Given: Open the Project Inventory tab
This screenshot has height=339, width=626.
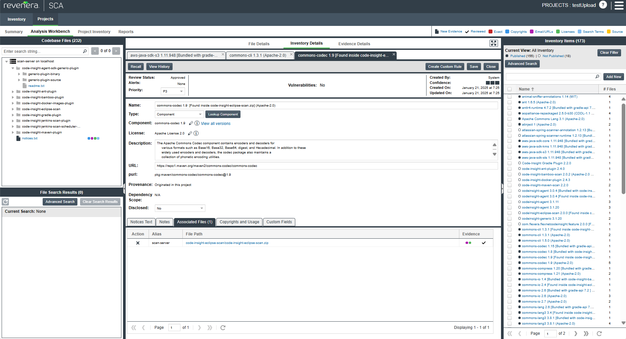Looking at the screenshot, I should click(x=94, y=32).
